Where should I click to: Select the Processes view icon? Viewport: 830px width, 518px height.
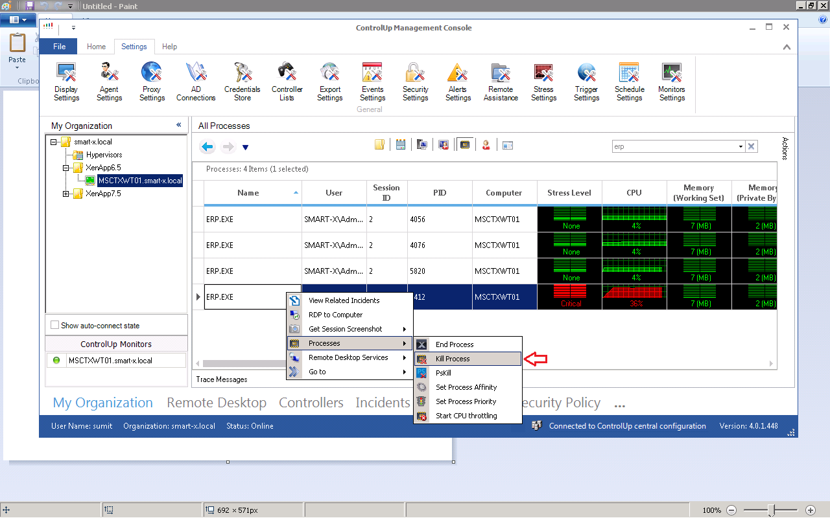point(464,145)
